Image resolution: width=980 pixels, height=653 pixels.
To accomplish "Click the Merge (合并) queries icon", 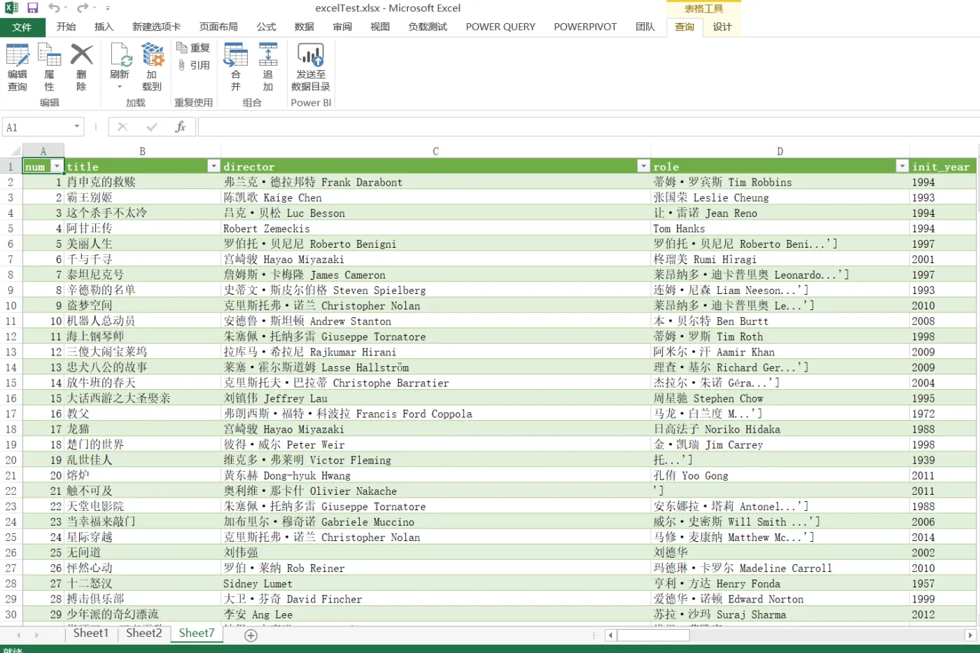I will click(x=235, y=67).
